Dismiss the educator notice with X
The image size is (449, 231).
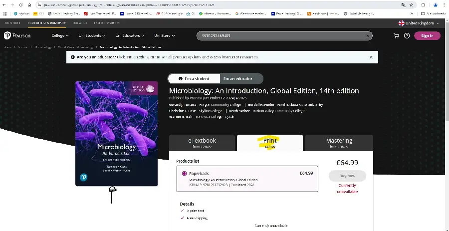[x=371, y=57]
